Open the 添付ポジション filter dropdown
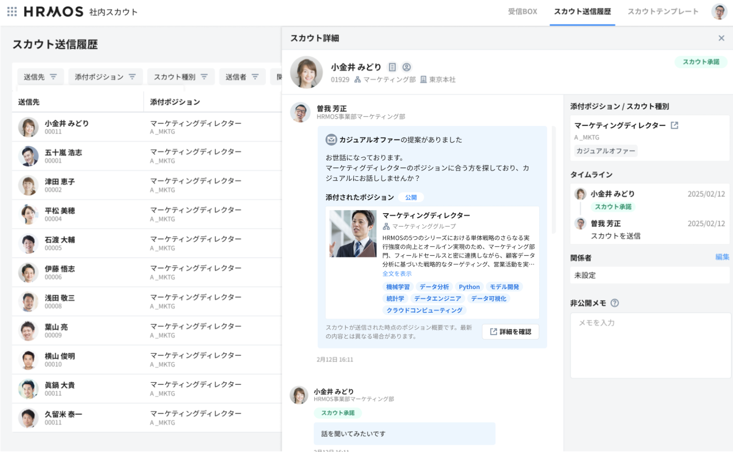Viewport: 733px width, 452px height. [x=105, y=77]
